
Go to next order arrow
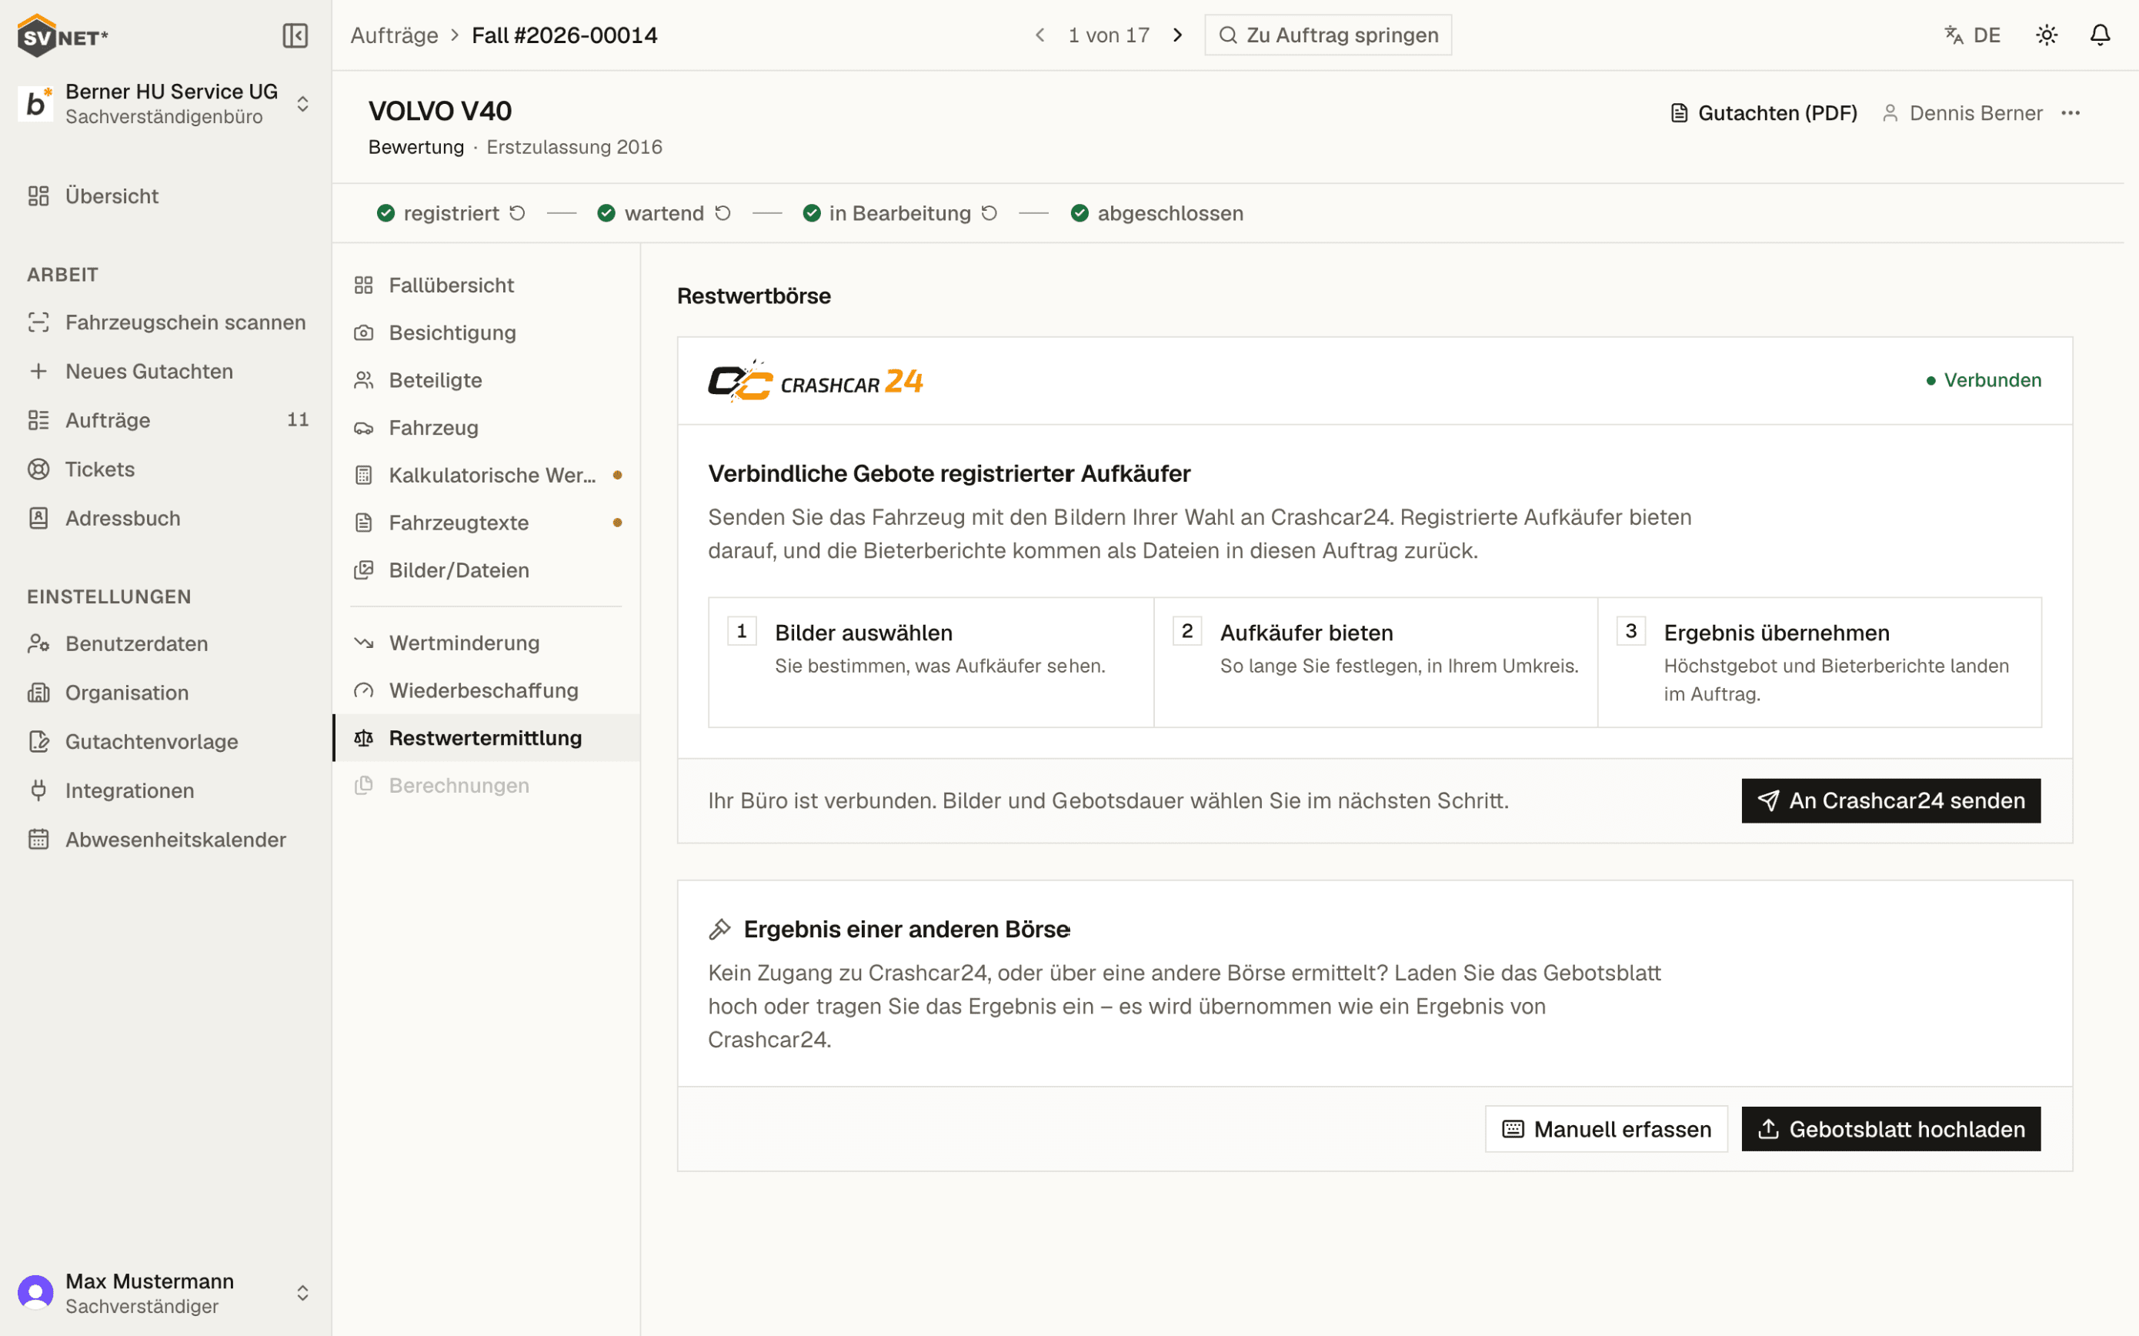[x=1177, y=35]
